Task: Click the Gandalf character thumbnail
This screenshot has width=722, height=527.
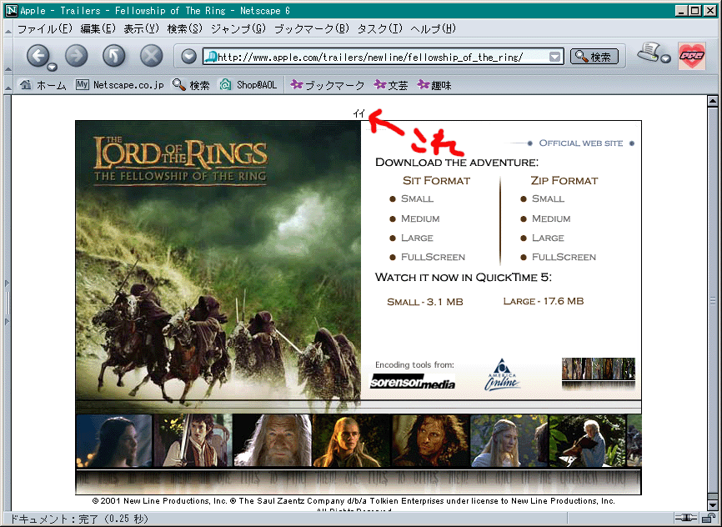Action: pos(273,440)
